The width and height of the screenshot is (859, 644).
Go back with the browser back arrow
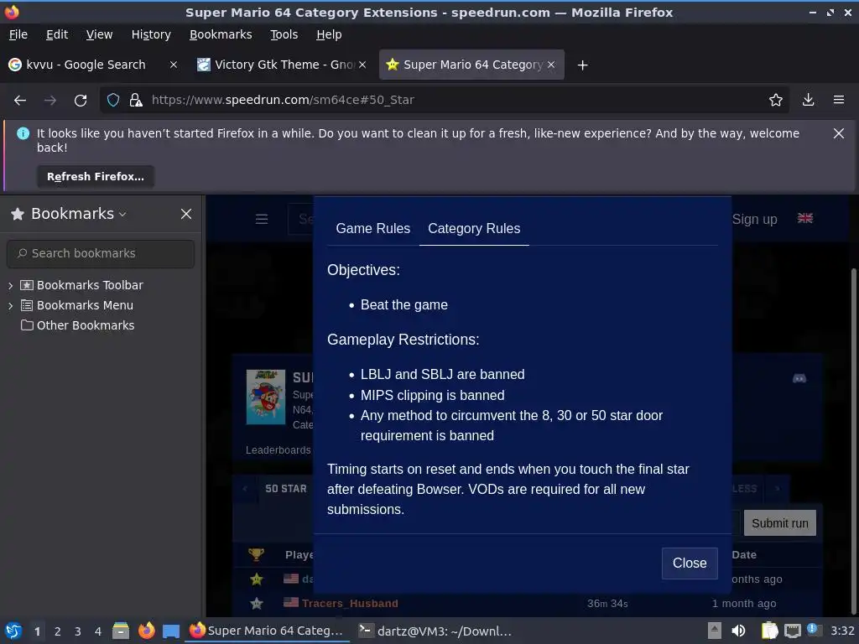[20, 101]
